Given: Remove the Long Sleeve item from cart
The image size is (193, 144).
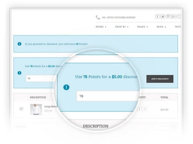Looking at the screenshot, I should (21, 109).
